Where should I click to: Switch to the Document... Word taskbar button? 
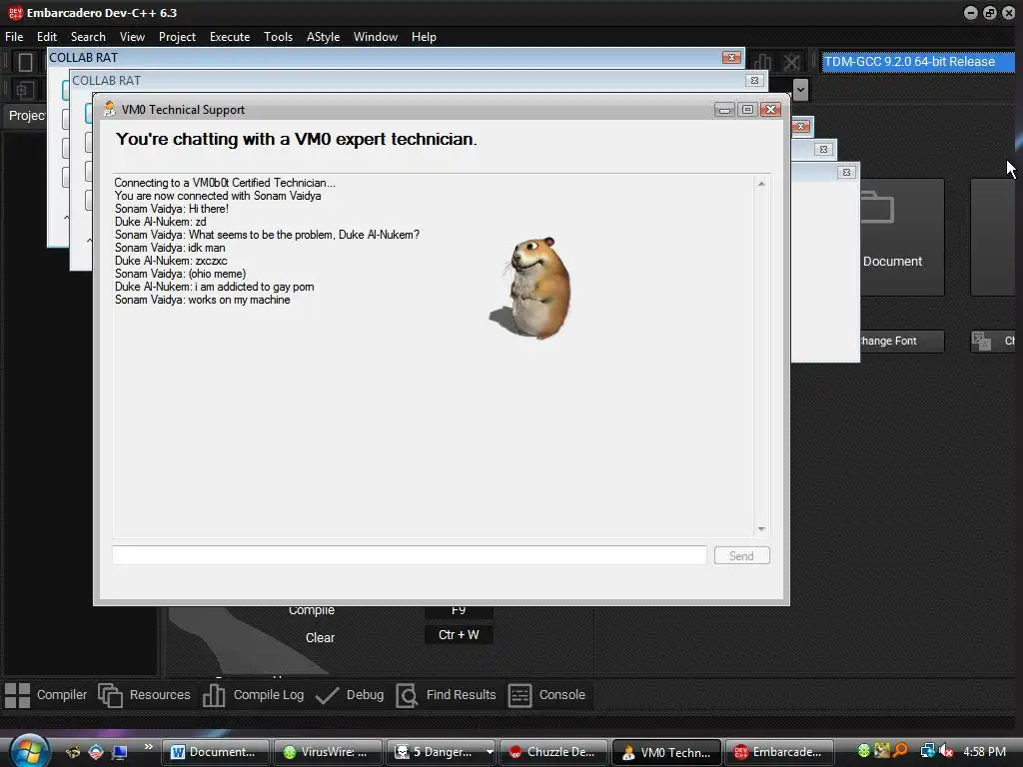click(x=215, y=752)
